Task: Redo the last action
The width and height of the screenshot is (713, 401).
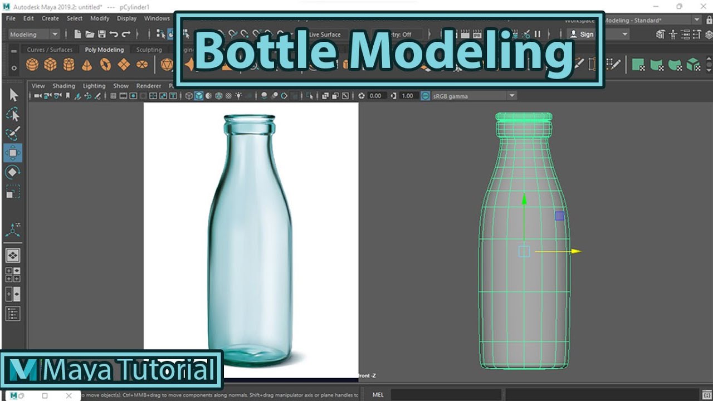Action: [126, 35]
